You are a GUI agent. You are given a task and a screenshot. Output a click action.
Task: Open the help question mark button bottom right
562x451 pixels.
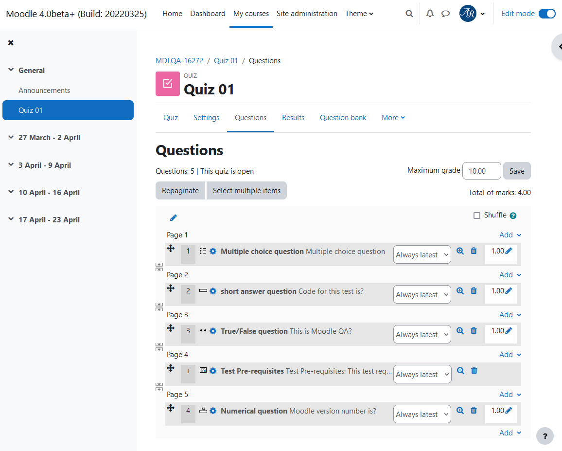[545, 436]
